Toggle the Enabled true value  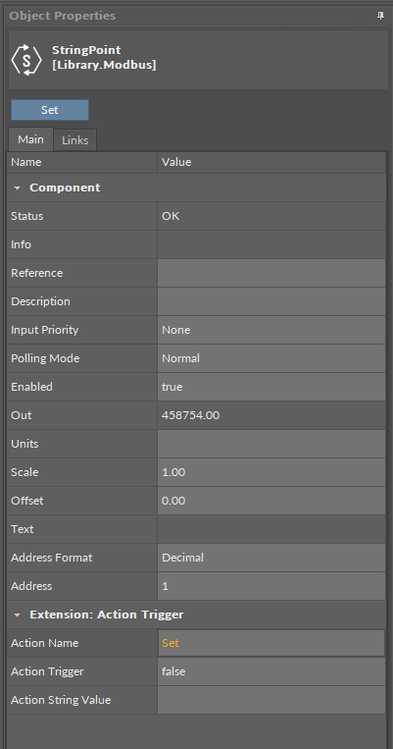(271, 387)
